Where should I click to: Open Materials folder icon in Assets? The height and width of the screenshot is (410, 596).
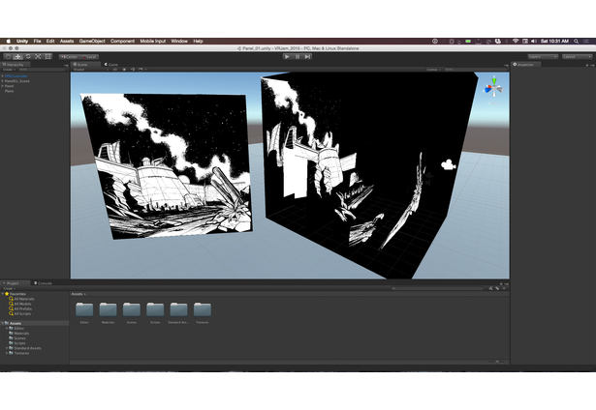coord(108,309)
